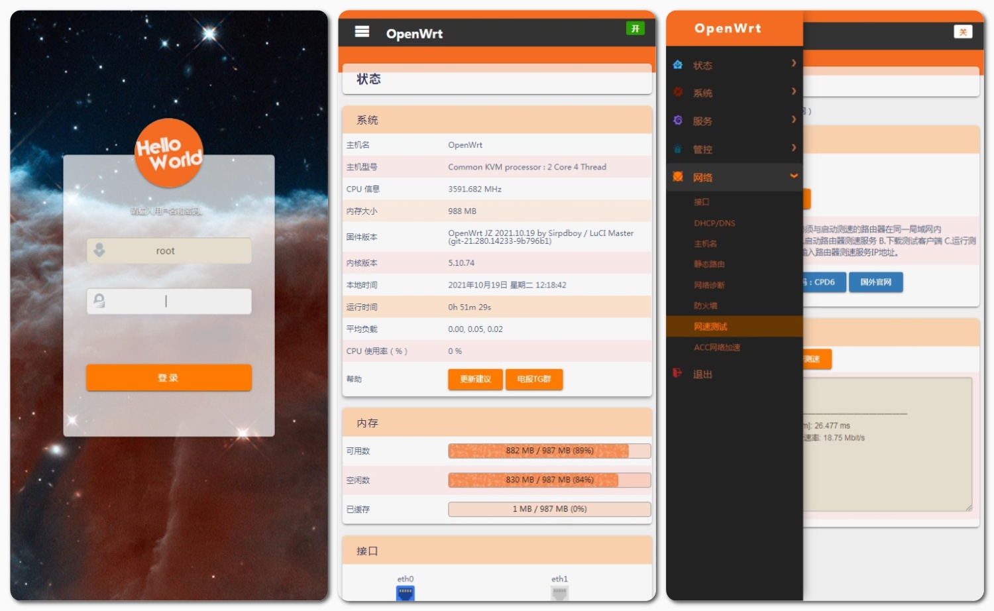
Task: Click the '18.75 Mbit/s' speed result
Action: pos(844,438)
